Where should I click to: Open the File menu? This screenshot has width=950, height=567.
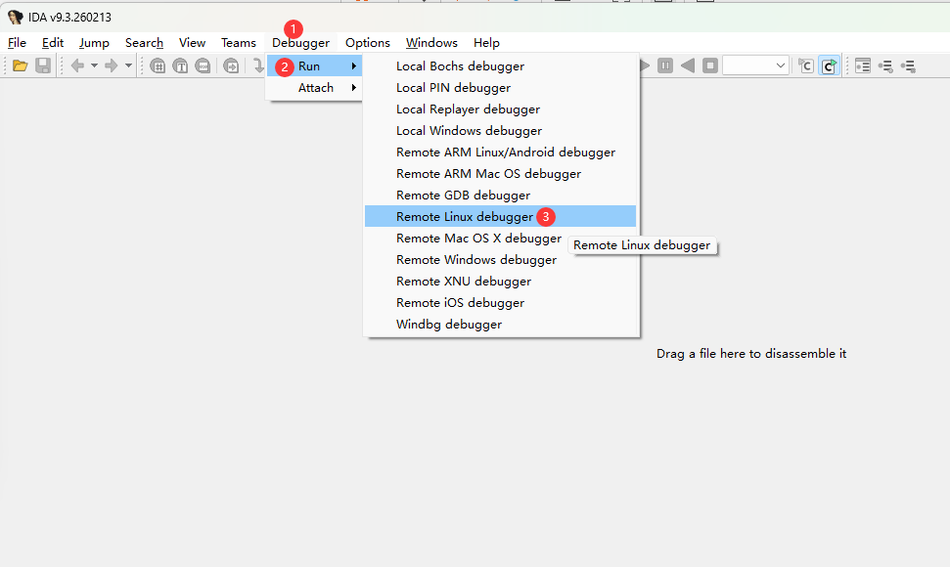coord(17,42)
